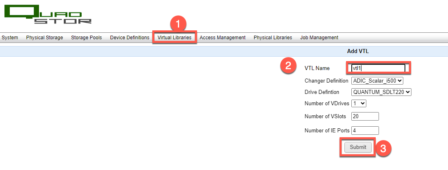This screenshot has width=448, height=170.
Task: Expand the Number of VDrives dropdown
Action: pos(359,104)
